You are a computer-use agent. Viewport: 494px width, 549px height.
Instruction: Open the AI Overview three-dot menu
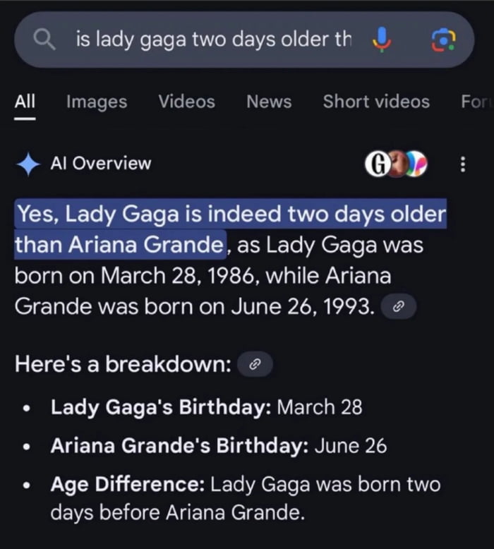pyautogui.click(x=463, y=164)
